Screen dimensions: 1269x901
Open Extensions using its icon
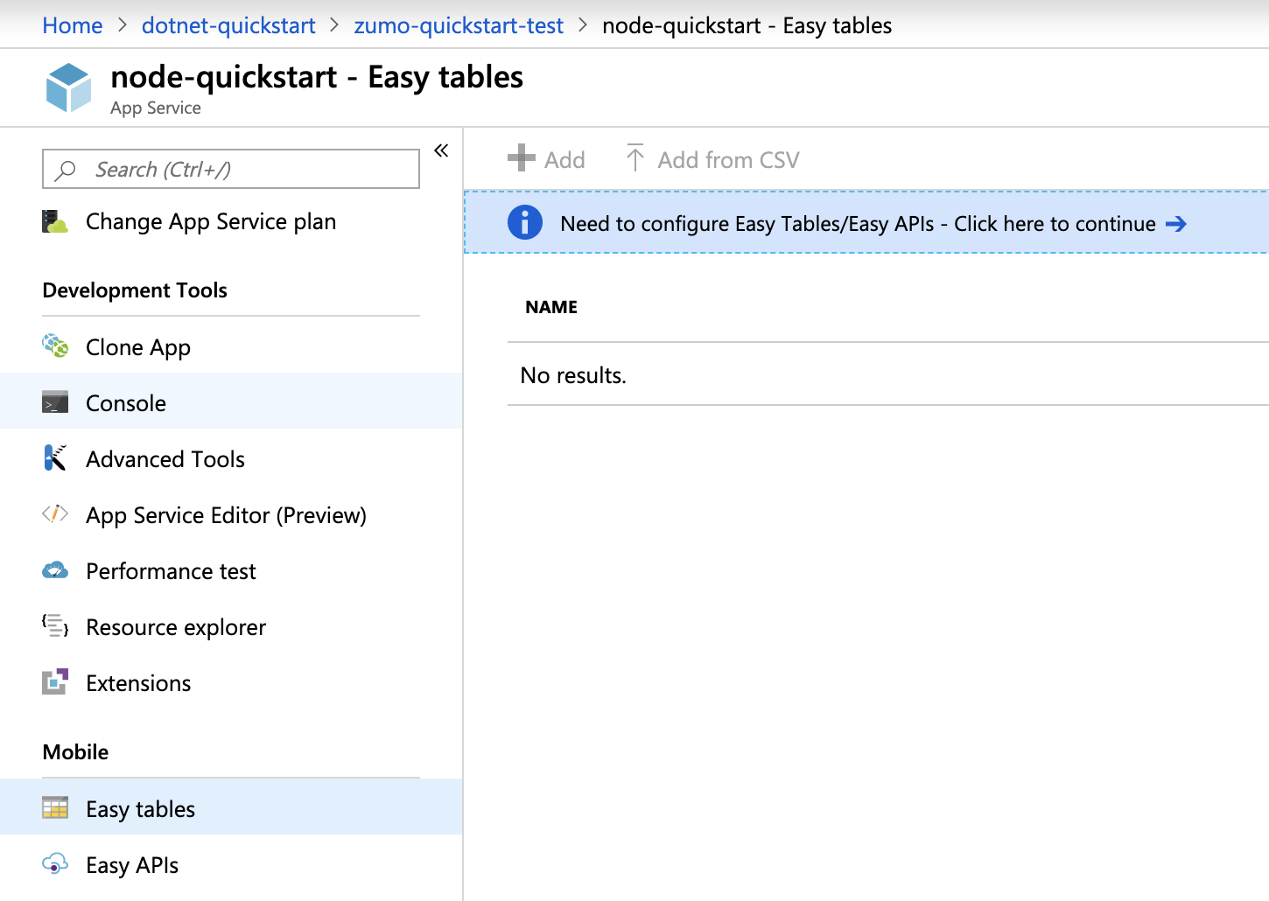tap(54, 682)
